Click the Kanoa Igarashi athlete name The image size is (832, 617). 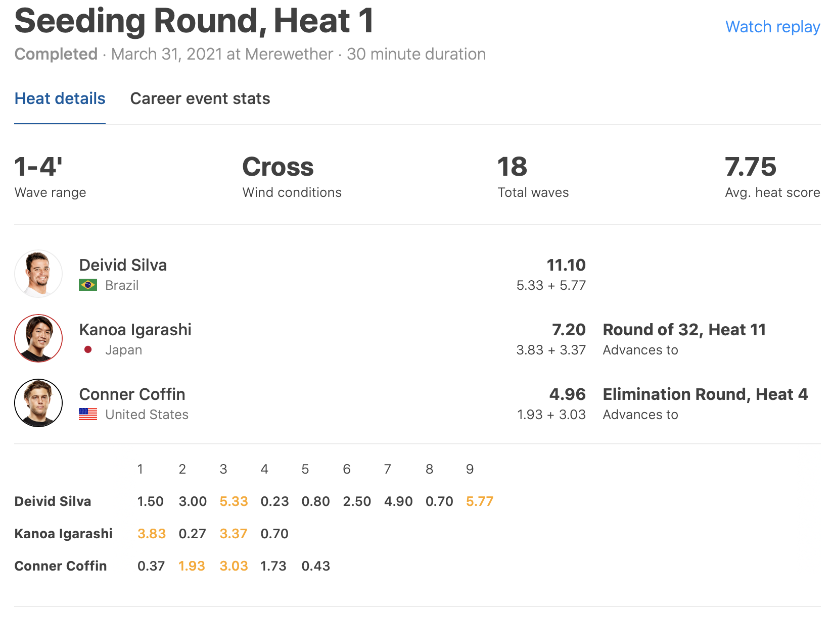coord(135,330)
